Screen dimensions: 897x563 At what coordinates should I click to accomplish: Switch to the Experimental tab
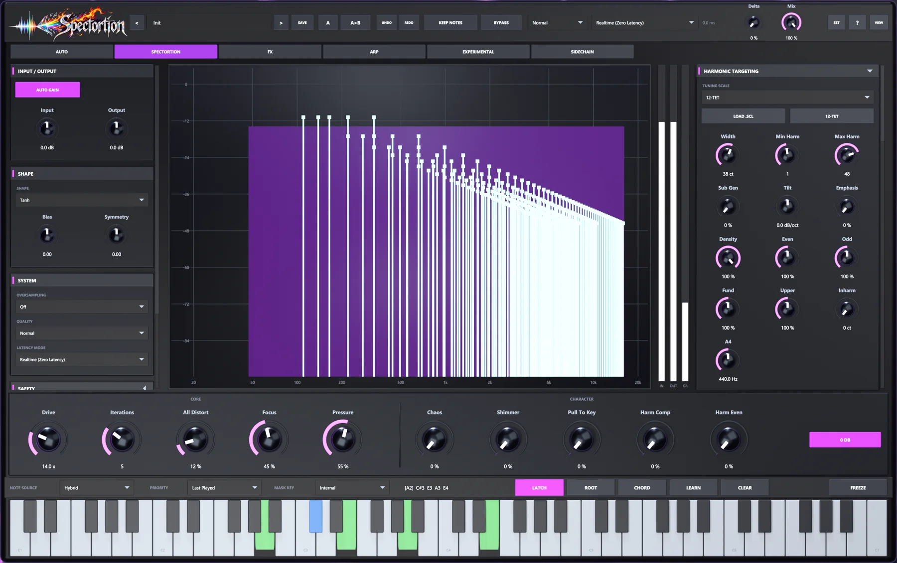pyautogui.click(x=478, y=52)
